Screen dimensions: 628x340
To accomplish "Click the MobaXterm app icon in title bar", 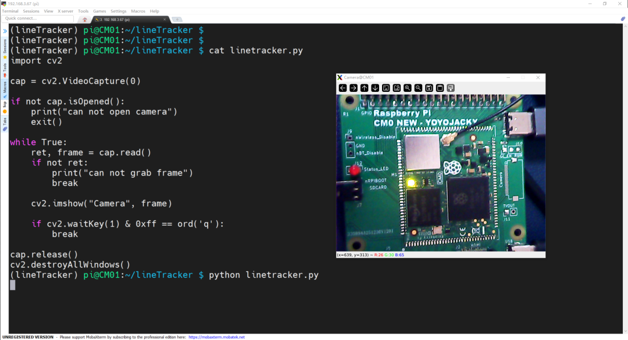I will click(3, 3).
